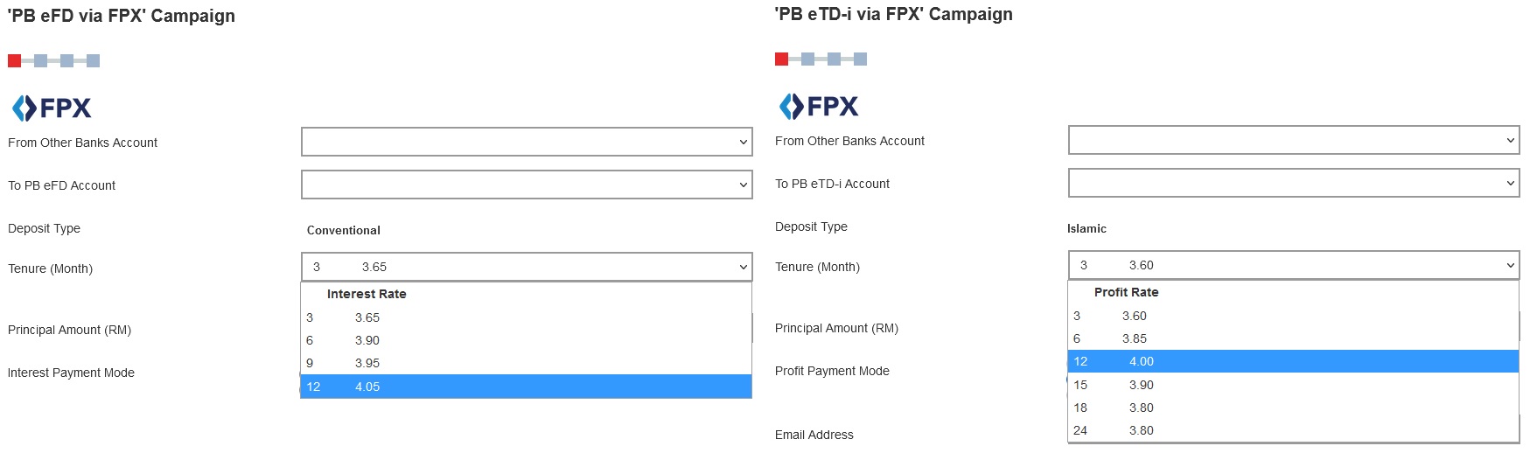1537x460 pixels.
Task: Pick 24 month 3.80 profit rate option
Action: coord(1293,430)
